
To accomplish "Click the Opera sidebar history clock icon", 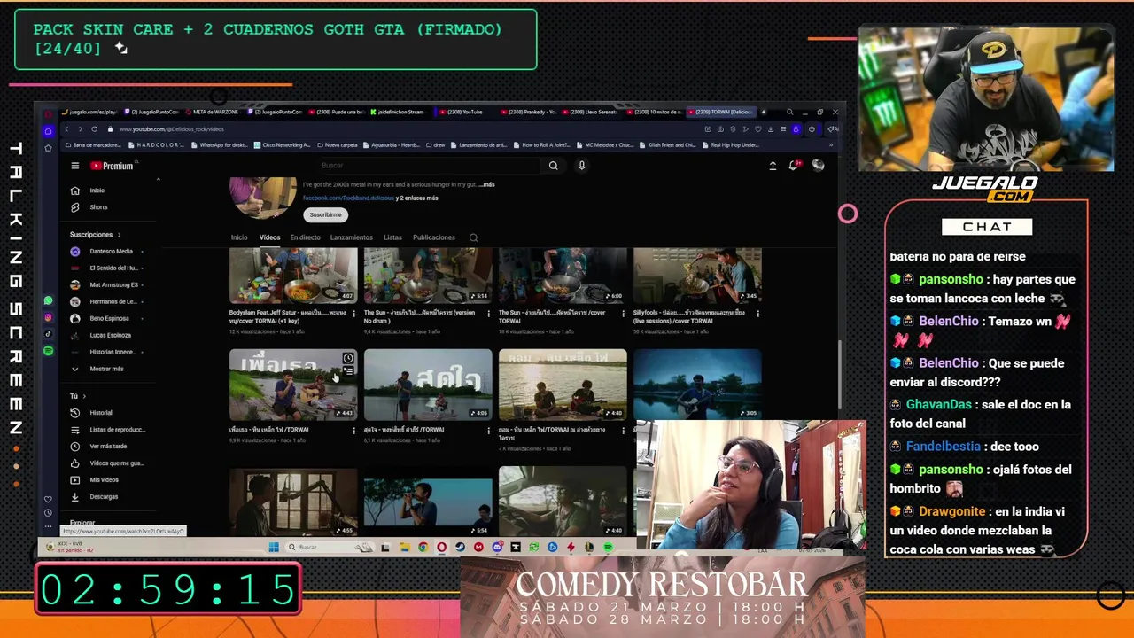I will click(48, 512).
